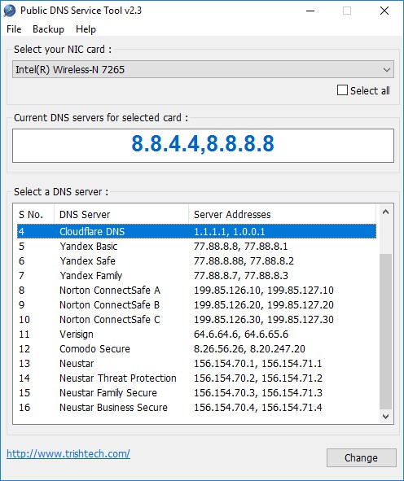Minimize the DNS tool window
The height and width of the screenshot is (481, 404).
(x=310, y=11)
